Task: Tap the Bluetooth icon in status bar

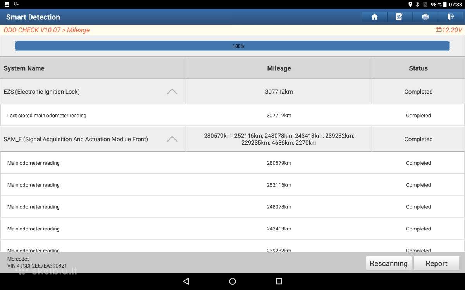Action: [418, 4]
